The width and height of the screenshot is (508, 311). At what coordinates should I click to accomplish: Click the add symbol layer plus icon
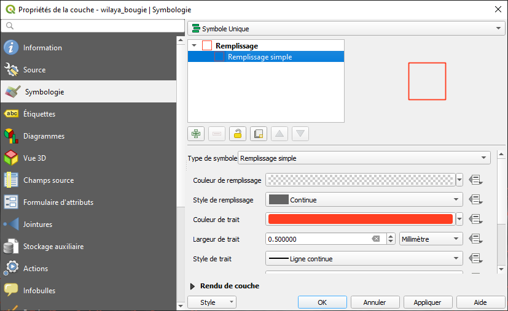196,134
